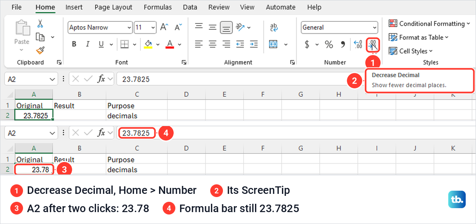Click the Copy icon
Image resolution: width=476 pixels, height=224 pixels.
40,37
